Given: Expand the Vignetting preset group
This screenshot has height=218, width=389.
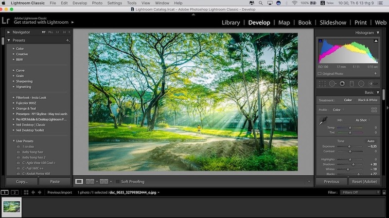Looking at the screenshot, I should [14, 87].
